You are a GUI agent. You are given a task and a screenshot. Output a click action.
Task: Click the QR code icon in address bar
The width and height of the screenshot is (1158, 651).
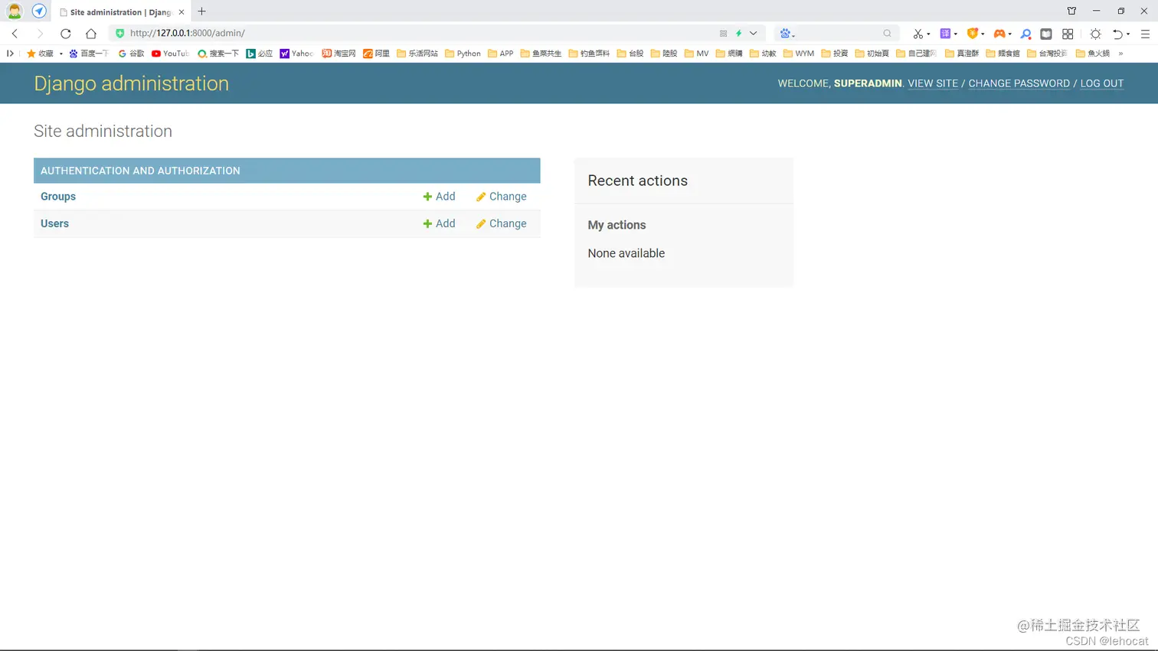[723, 34]
